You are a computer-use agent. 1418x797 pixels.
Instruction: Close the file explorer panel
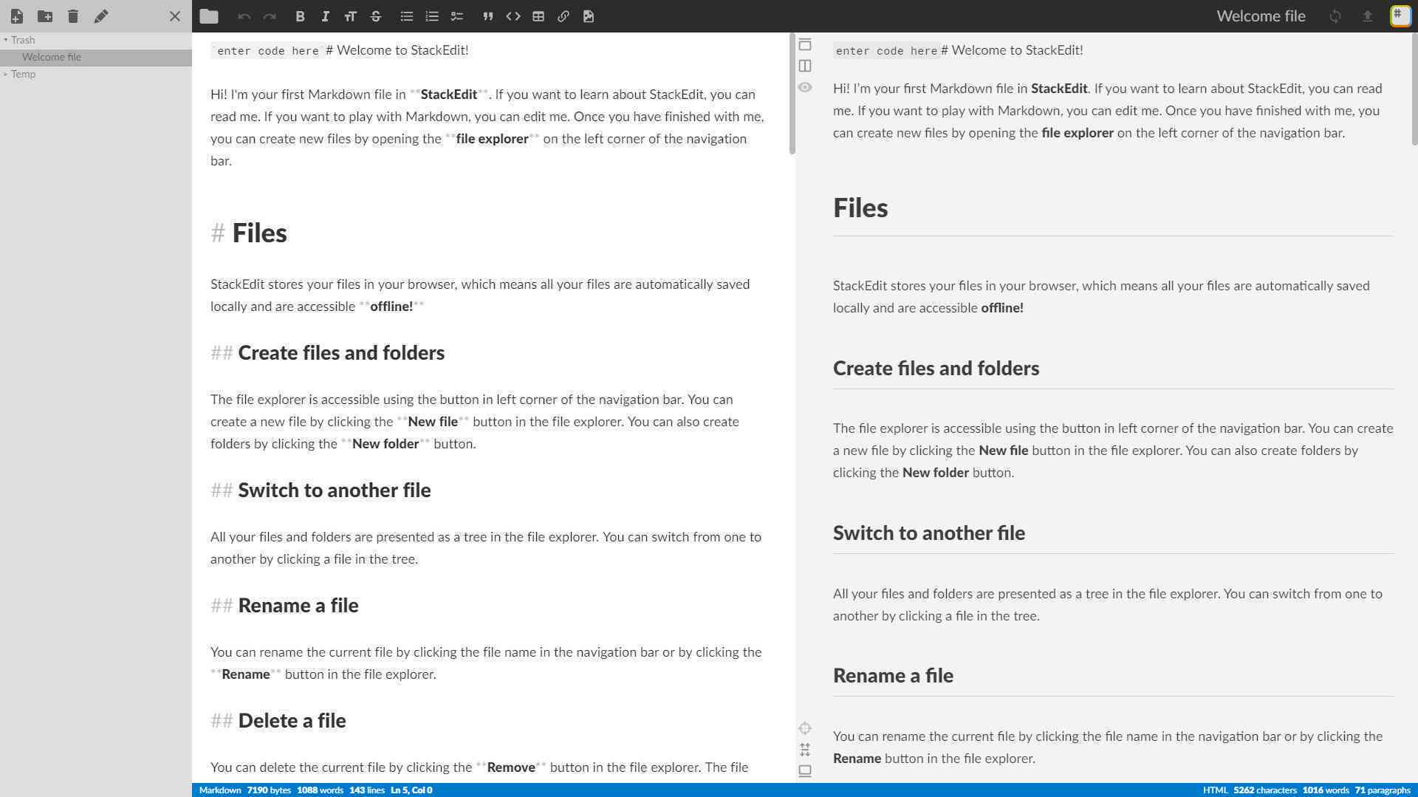pos(175,16)
